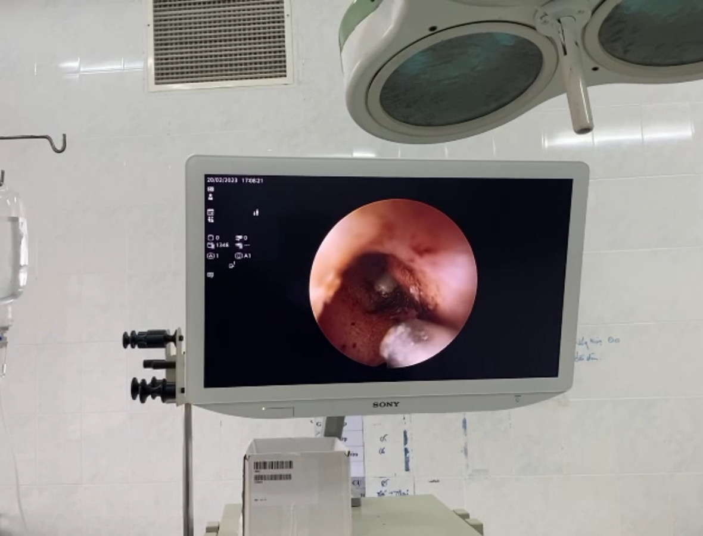Click the left counter icon showing 0
The width and height of the screenshot is (703, 536).
(210, 238)
